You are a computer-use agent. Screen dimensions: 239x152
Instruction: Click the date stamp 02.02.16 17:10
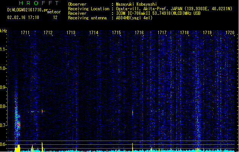pos(23,17)
